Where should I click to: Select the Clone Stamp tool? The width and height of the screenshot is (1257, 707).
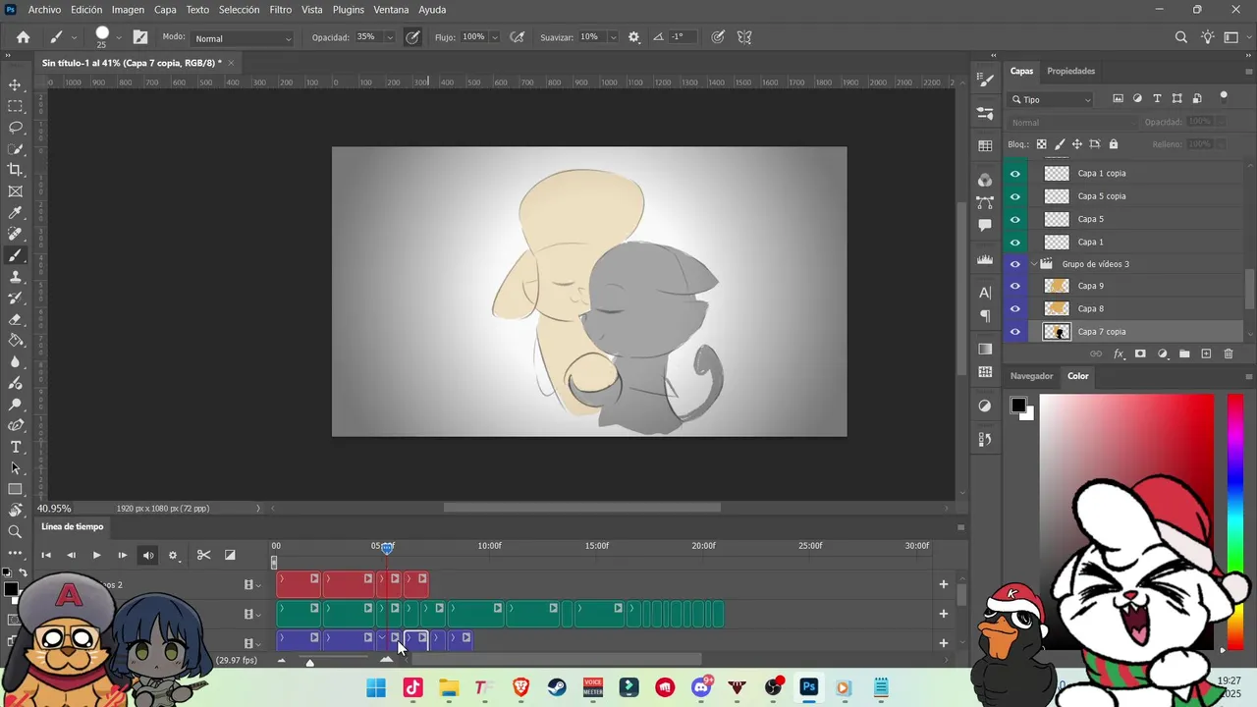click(x=16, y=277)
